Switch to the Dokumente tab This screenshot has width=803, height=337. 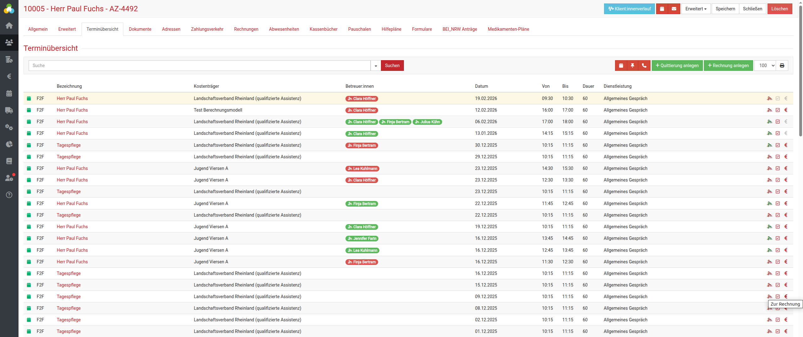(140, 29)
